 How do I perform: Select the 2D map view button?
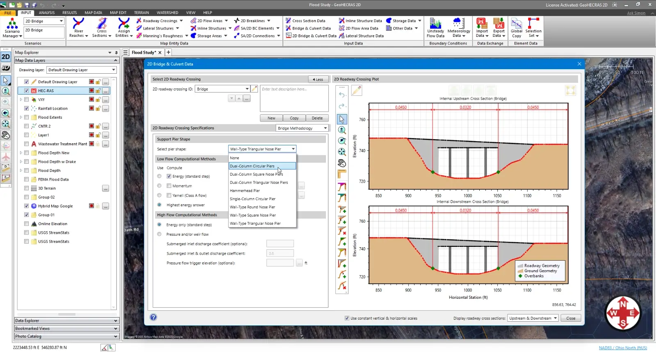pos(6,57)
